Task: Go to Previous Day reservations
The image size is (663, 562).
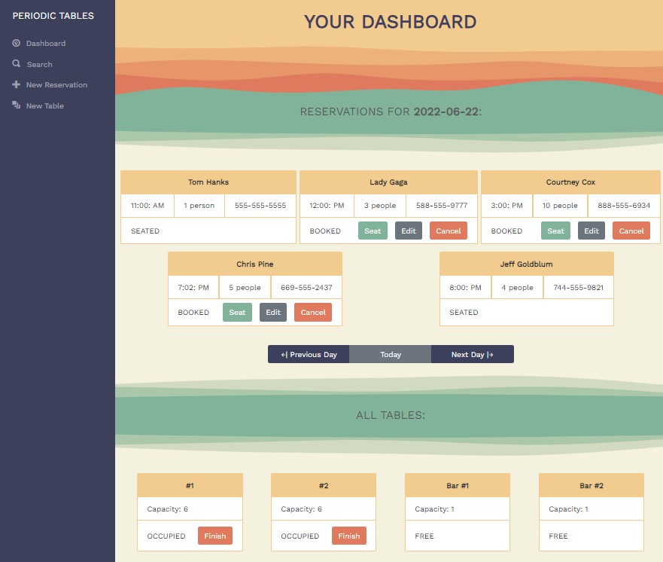Action: click(309, 354)
